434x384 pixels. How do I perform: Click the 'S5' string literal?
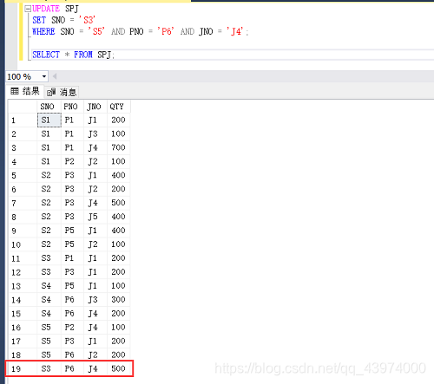tap(96, 31)
